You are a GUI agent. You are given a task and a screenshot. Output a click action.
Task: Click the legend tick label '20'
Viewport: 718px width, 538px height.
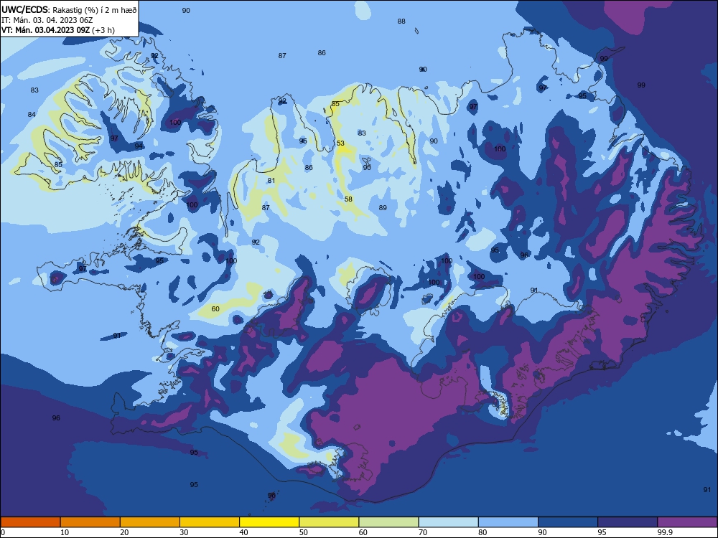[x=124, y=532]
